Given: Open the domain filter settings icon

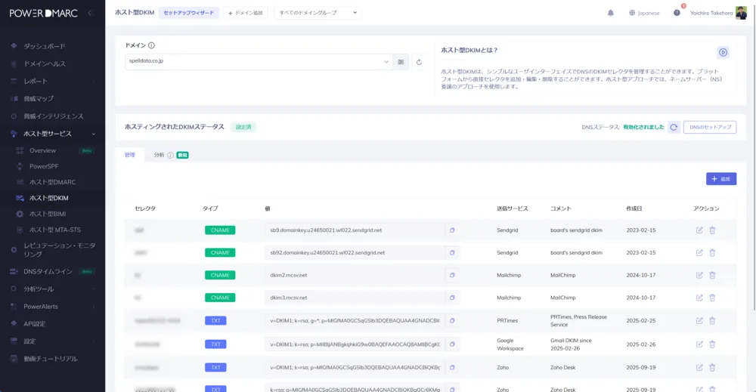Looking at the screenshot, I should pos(401,62).
